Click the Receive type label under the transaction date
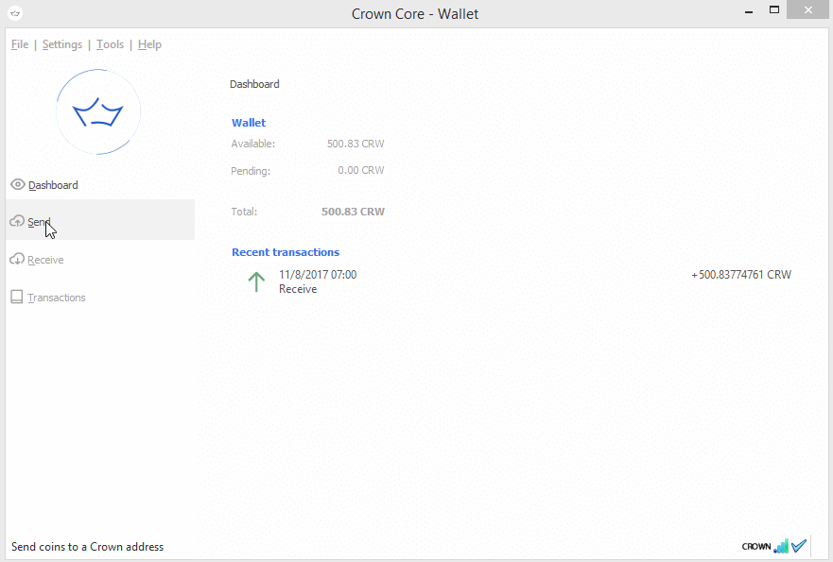The height and width of the screenshot is (562, 833). pyautogui.click(x=298, y=289)
